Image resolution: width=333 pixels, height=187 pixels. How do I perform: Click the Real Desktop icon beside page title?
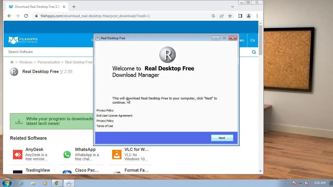14,72
